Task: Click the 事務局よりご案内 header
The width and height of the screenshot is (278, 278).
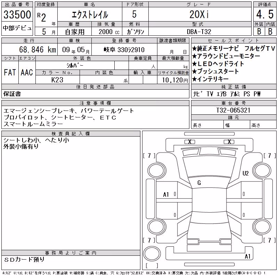Action: 71,253
